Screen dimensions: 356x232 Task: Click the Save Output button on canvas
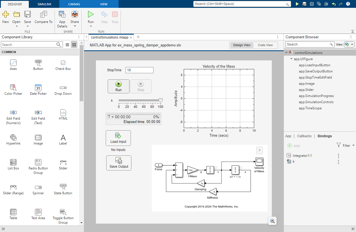pyautogui.click(x=119, y=163)
